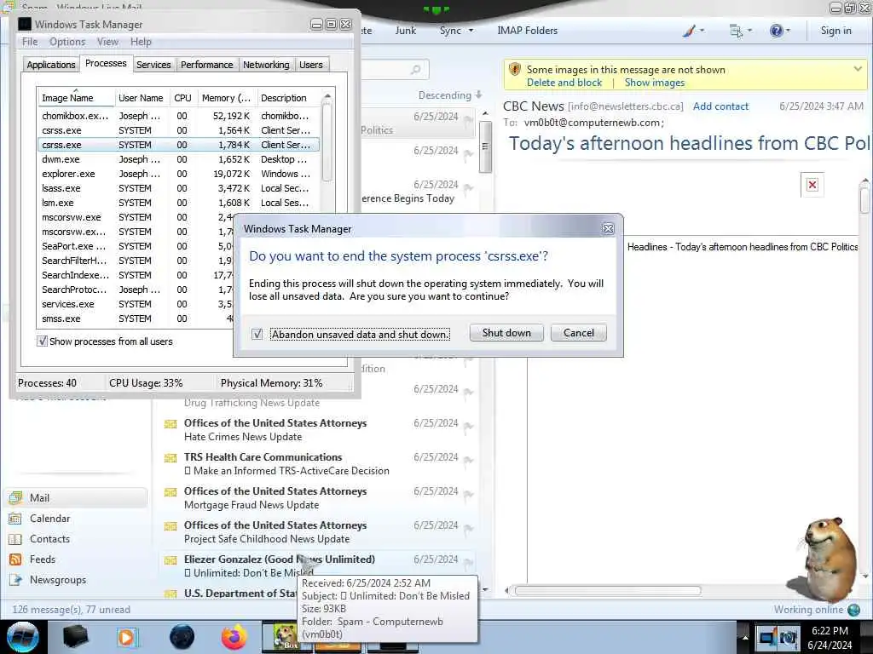This screenshot has height=654, width=873.
Task: Open black box taskbar icon
Action: point(75,636)
